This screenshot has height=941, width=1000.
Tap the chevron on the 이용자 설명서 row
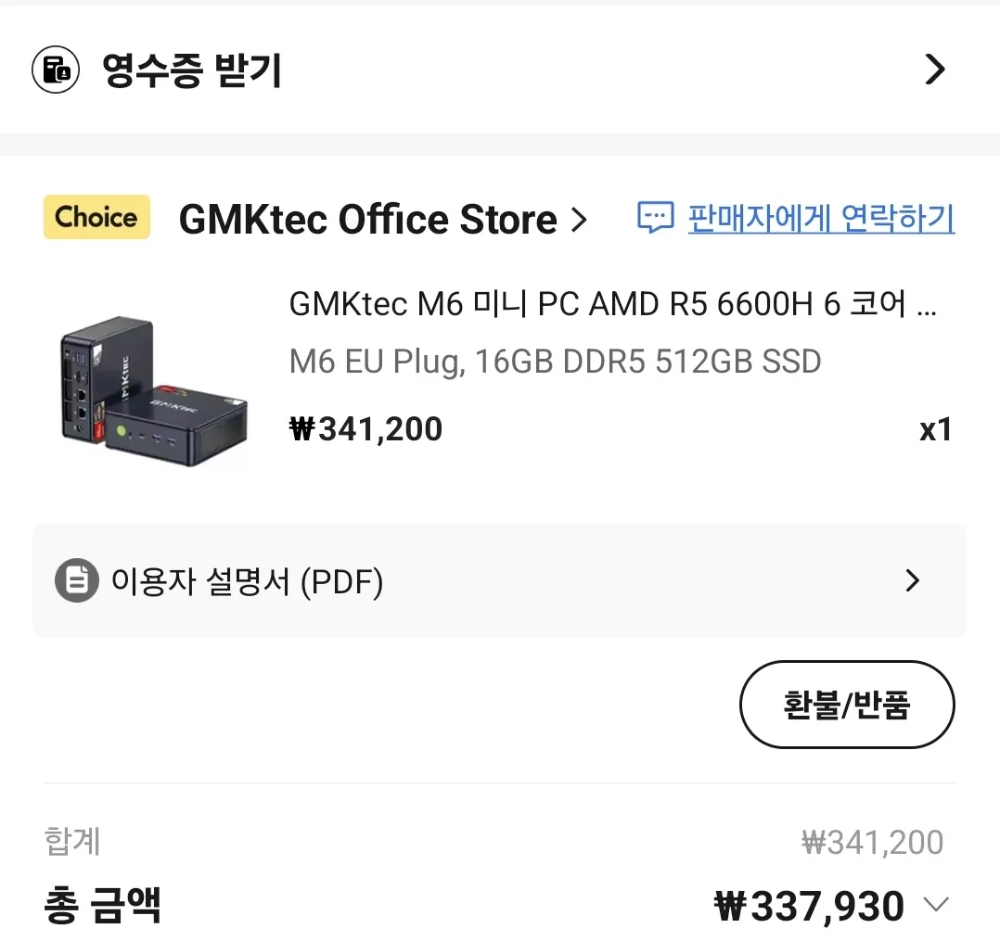[x=913, y=581]
